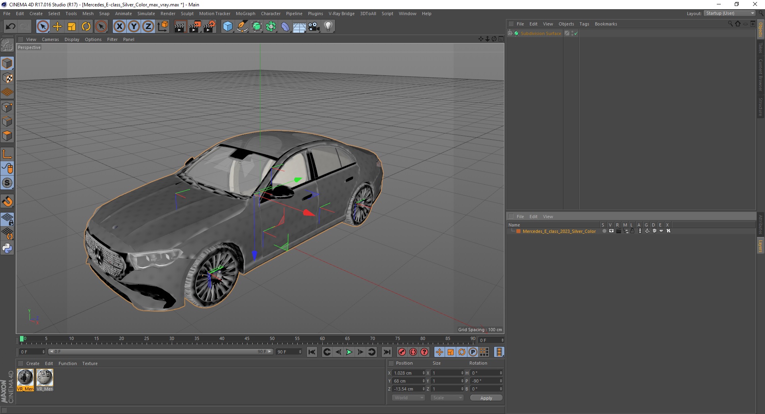Click the Light object icon
Screen dimensions: 765x414
pos(328,27)
